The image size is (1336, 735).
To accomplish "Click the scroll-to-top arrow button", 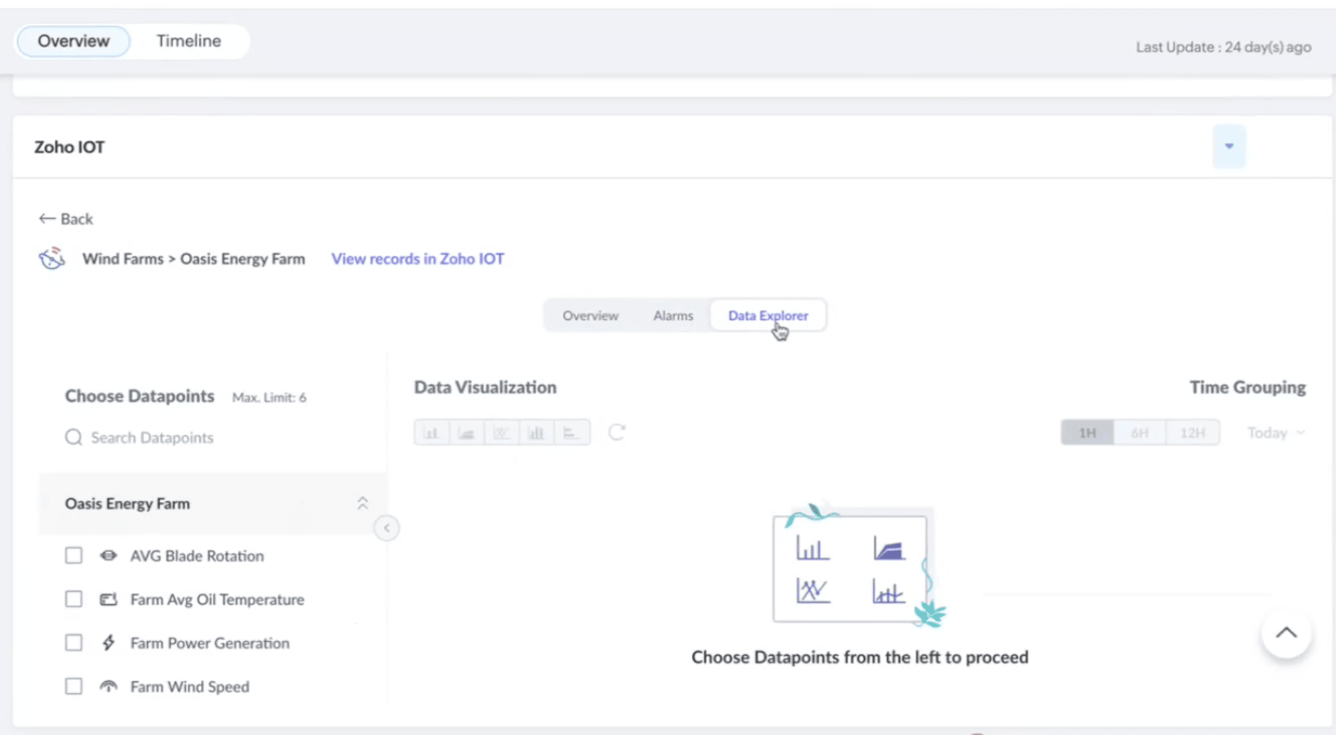I will [1286, 633].
